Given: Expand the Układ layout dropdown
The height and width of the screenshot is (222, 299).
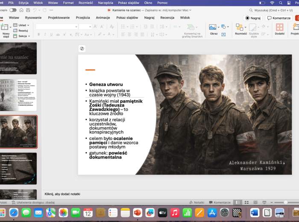Looking at the screenshot, I should pos(23,25).
